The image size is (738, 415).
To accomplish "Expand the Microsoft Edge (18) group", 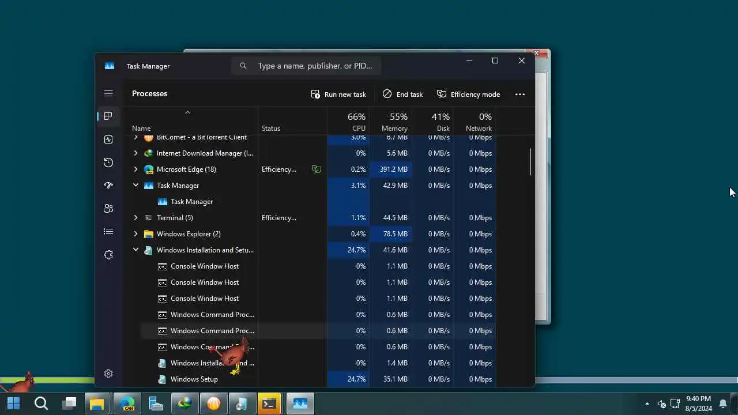I will (x=135, y=169).
